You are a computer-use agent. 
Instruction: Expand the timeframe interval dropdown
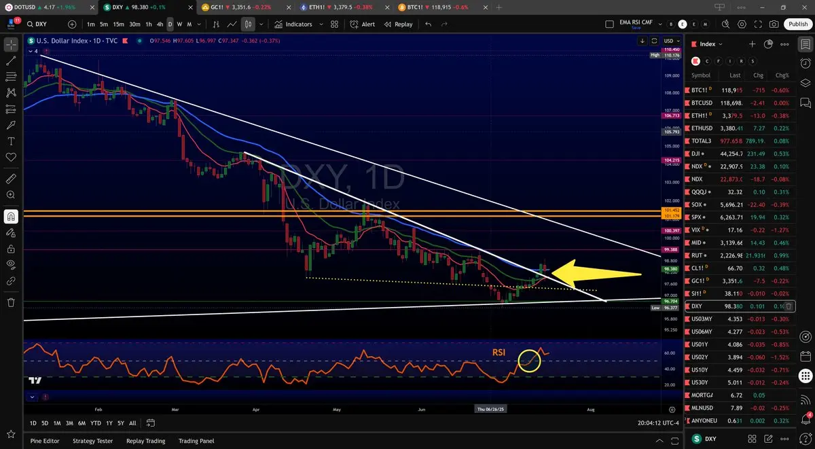click(x=198, y=24)
